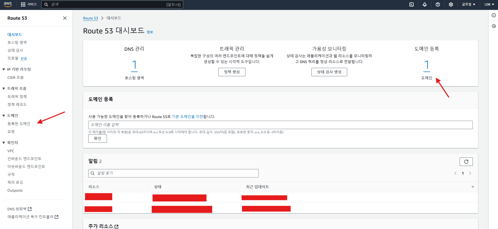Open the alarms table preferences triangle

click(473, 187)
